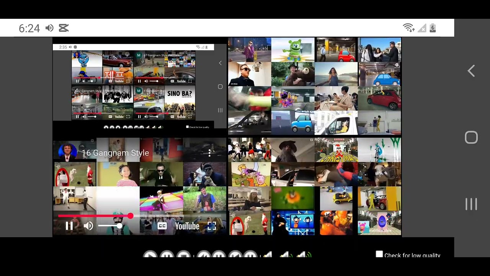Image resolution: width=490 pixels, height=276 pixels.
Task: Adjust volume slider on "67 Gangnam Style Animation"
Action: point(154,81)
